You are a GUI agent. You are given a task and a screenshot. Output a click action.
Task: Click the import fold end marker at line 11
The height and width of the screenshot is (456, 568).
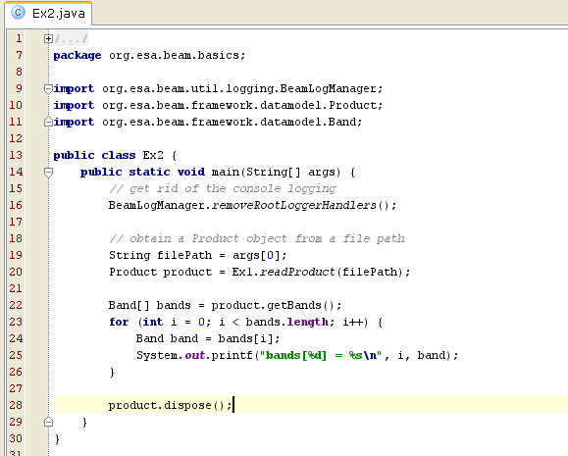pyautogui.click(x=48, y=122)
